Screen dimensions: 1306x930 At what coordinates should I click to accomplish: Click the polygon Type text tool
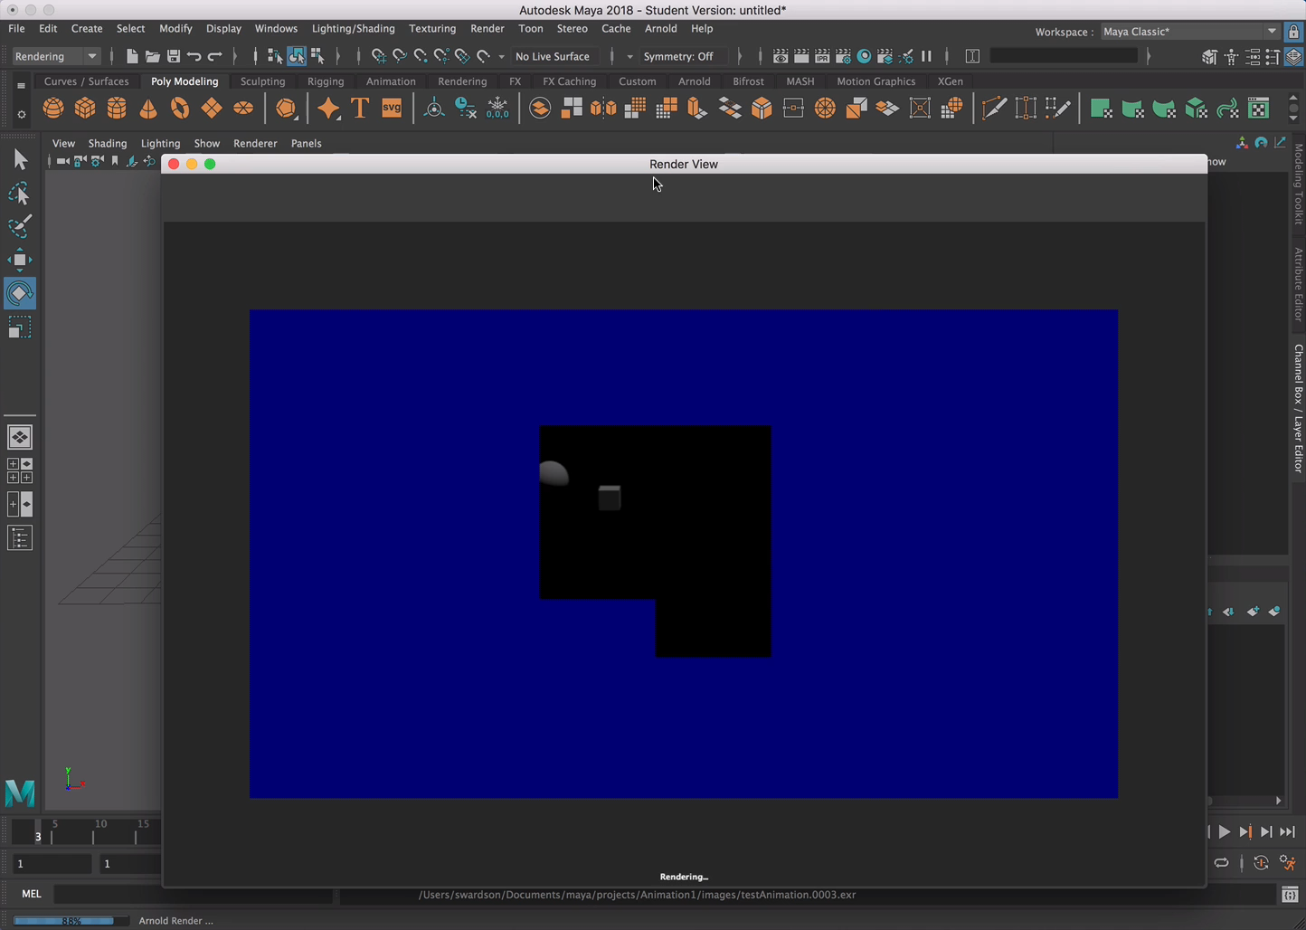(x=360, y=109)
